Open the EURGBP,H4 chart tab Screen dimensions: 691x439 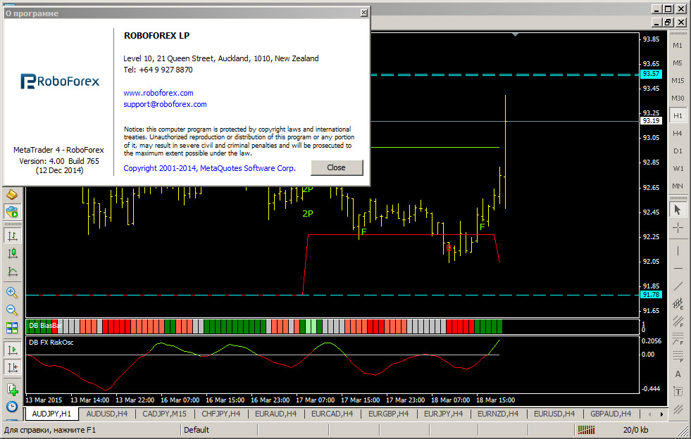coord(388,414)
